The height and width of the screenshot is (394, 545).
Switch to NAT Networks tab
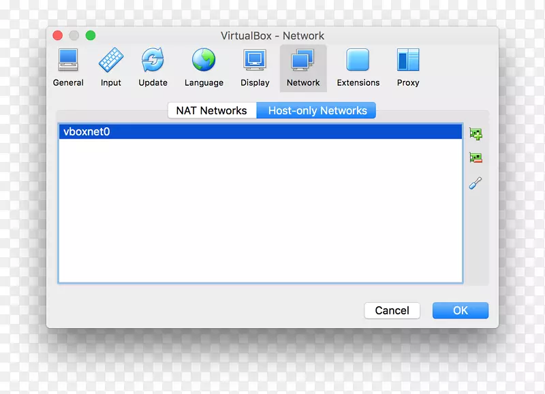[x=212, y=110]
